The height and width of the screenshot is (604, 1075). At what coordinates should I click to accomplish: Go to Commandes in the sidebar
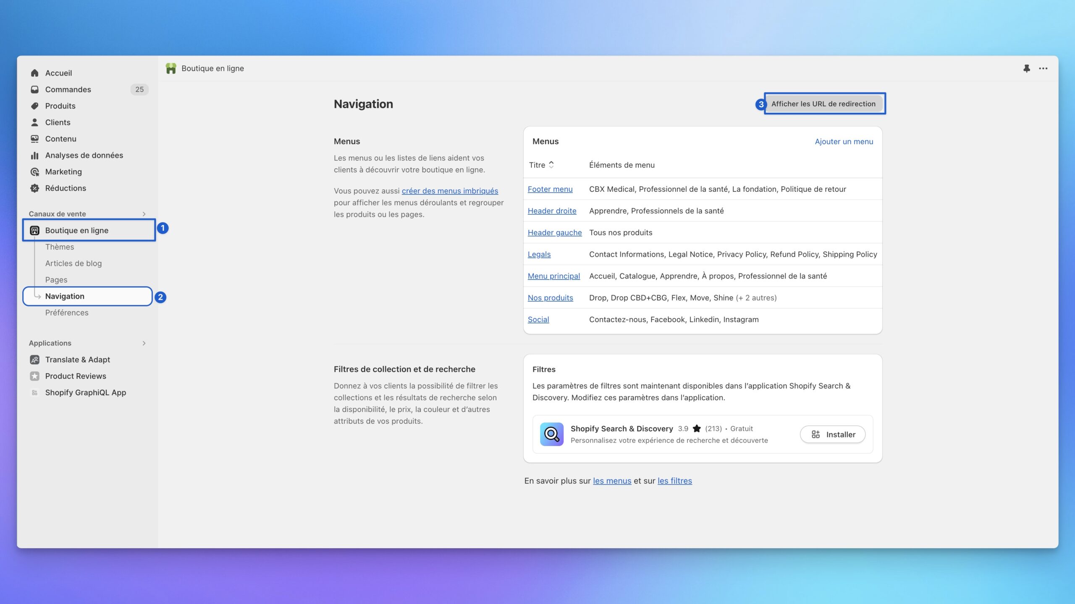coord(68,89)
